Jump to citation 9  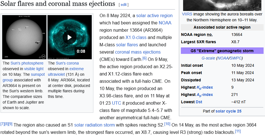point(10,124)
